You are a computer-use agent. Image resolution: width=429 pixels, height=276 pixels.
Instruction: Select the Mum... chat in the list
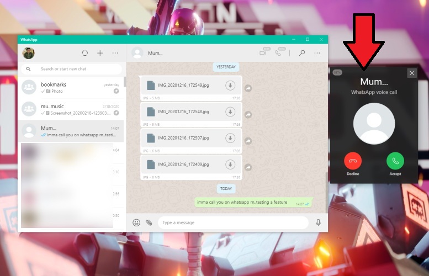71,131
